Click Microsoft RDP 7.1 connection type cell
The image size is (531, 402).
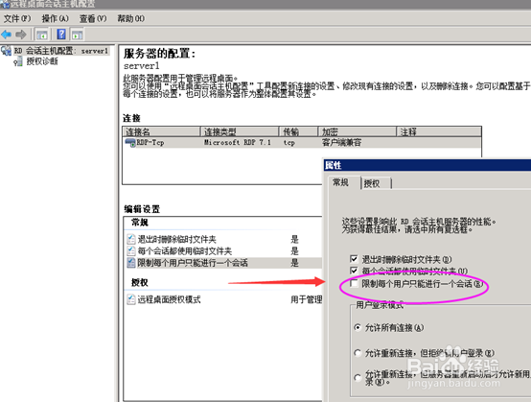pyautogui.click(x=238, y=143)
